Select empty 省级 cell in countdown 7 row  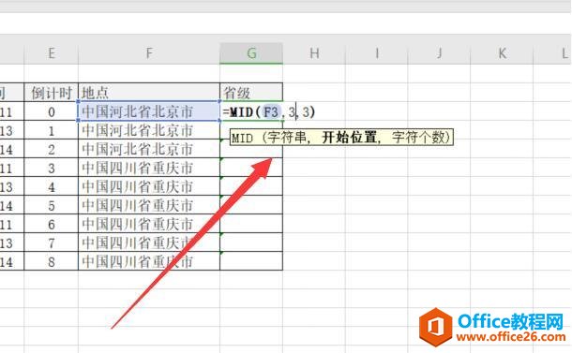[251, 243]
